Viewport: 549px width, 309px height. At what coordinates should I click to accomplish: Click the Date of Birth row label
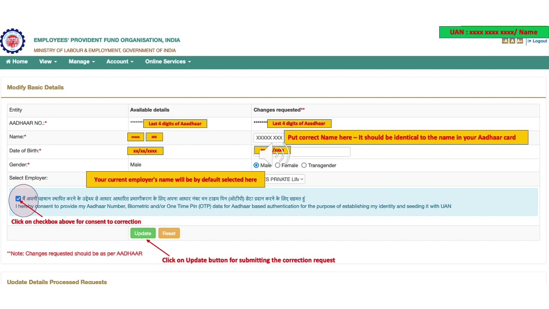[25, 151]
